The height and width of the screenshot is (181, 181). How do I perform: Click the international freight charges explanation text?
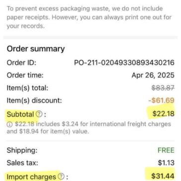coord(89,128)
